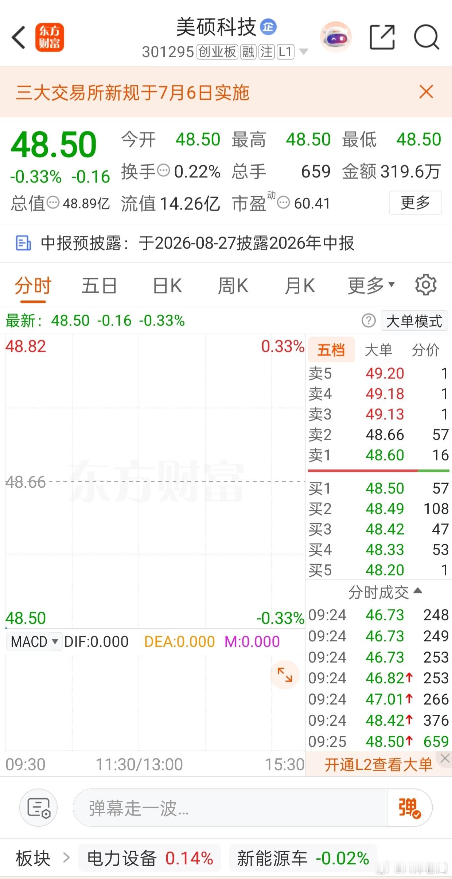Expand the stock code dropdown arrow
Image resolution: width=452 pixels, height=879 pixels.
click(x=303, y=52)
